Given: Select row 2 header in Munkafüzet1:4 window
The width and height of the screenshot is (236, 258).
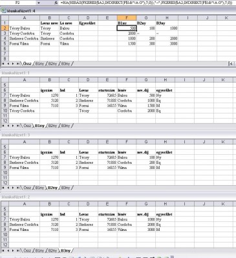Looking at the screenshot, I should click(5, 28).
